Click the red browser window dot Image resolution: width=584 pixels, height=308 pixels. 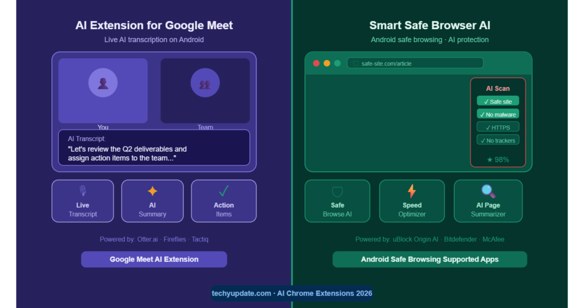[x=316, y=63]
